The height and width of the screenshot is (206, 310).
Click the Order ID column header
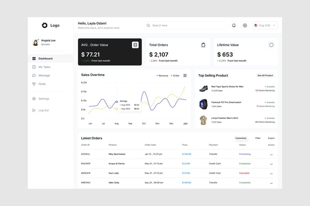[x=85, y=145]
